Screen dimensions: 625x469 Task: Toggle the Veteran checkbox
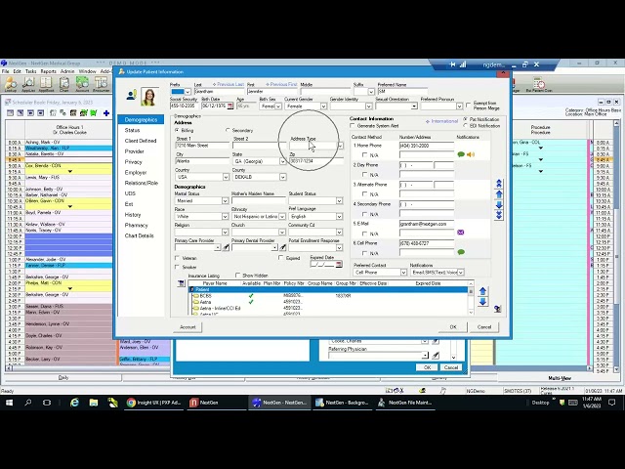point(178,258)
